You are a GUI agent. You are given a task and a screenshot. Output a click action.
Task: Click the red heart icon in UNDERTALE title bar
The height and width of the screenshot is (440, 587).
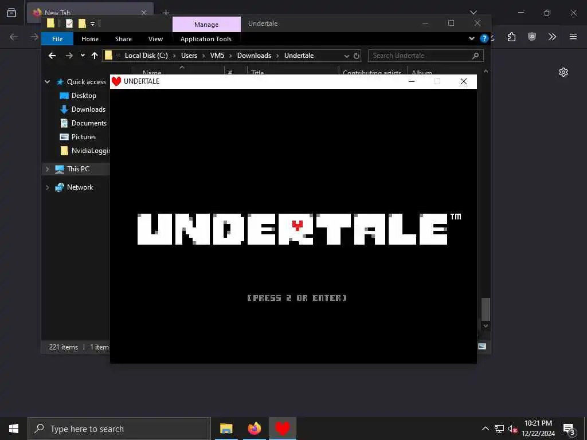116,81
